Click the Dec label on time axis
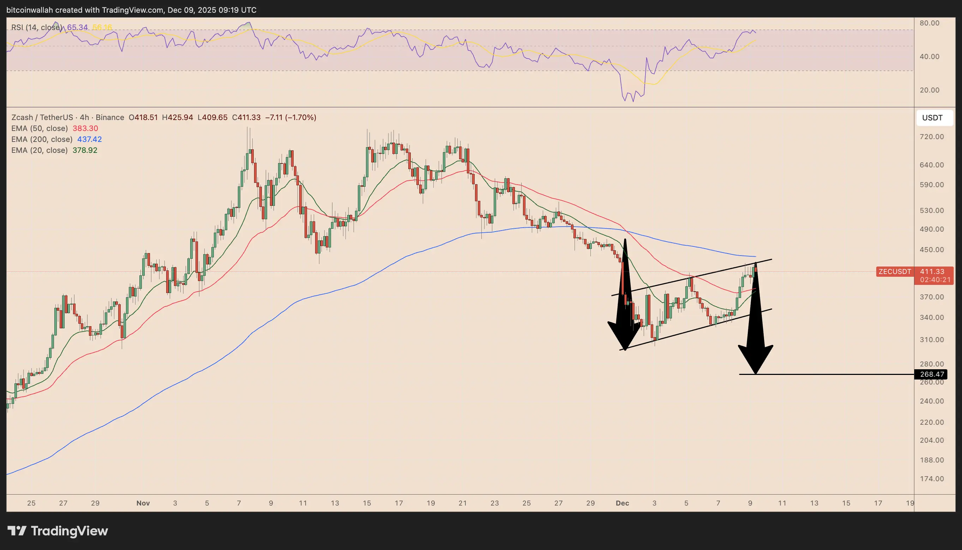962x550 pixels. pos(622,503)
